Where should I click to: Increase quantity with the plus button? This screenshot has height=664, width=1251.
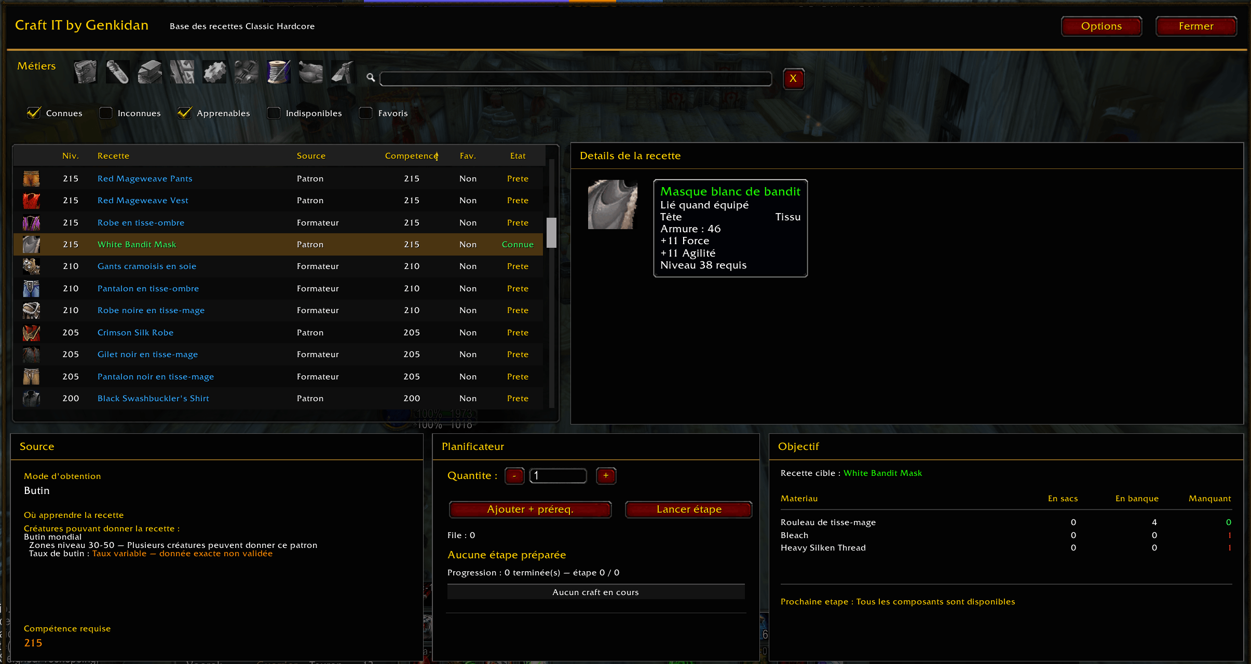click(606, 476)
